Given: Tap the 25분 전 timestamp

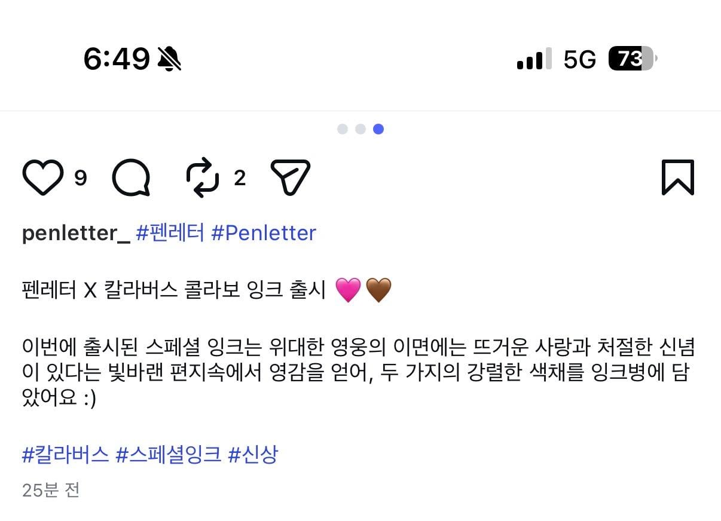Looking at the screenshot, I should tap(51, 491).
